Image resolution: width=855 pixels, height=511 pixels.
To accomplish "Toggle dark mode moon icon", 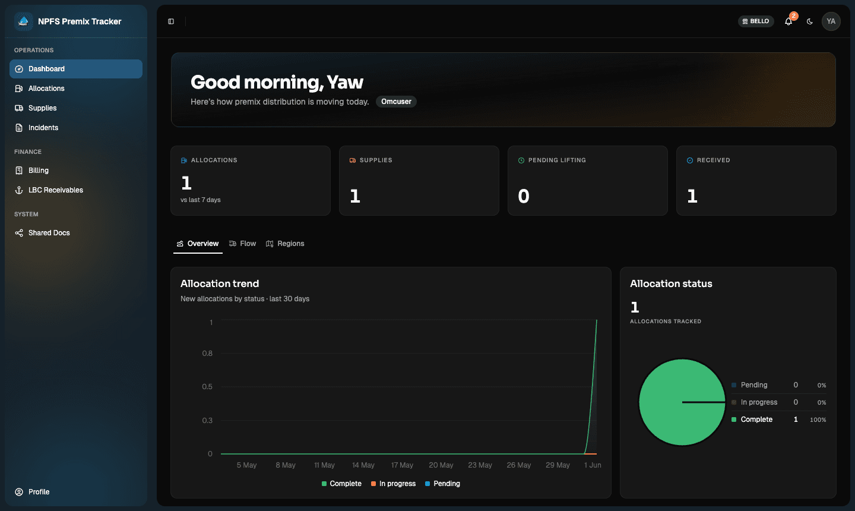I will 810,21.
